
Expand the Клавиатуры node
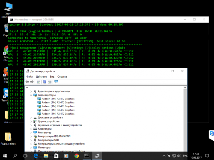coord(31,129)
